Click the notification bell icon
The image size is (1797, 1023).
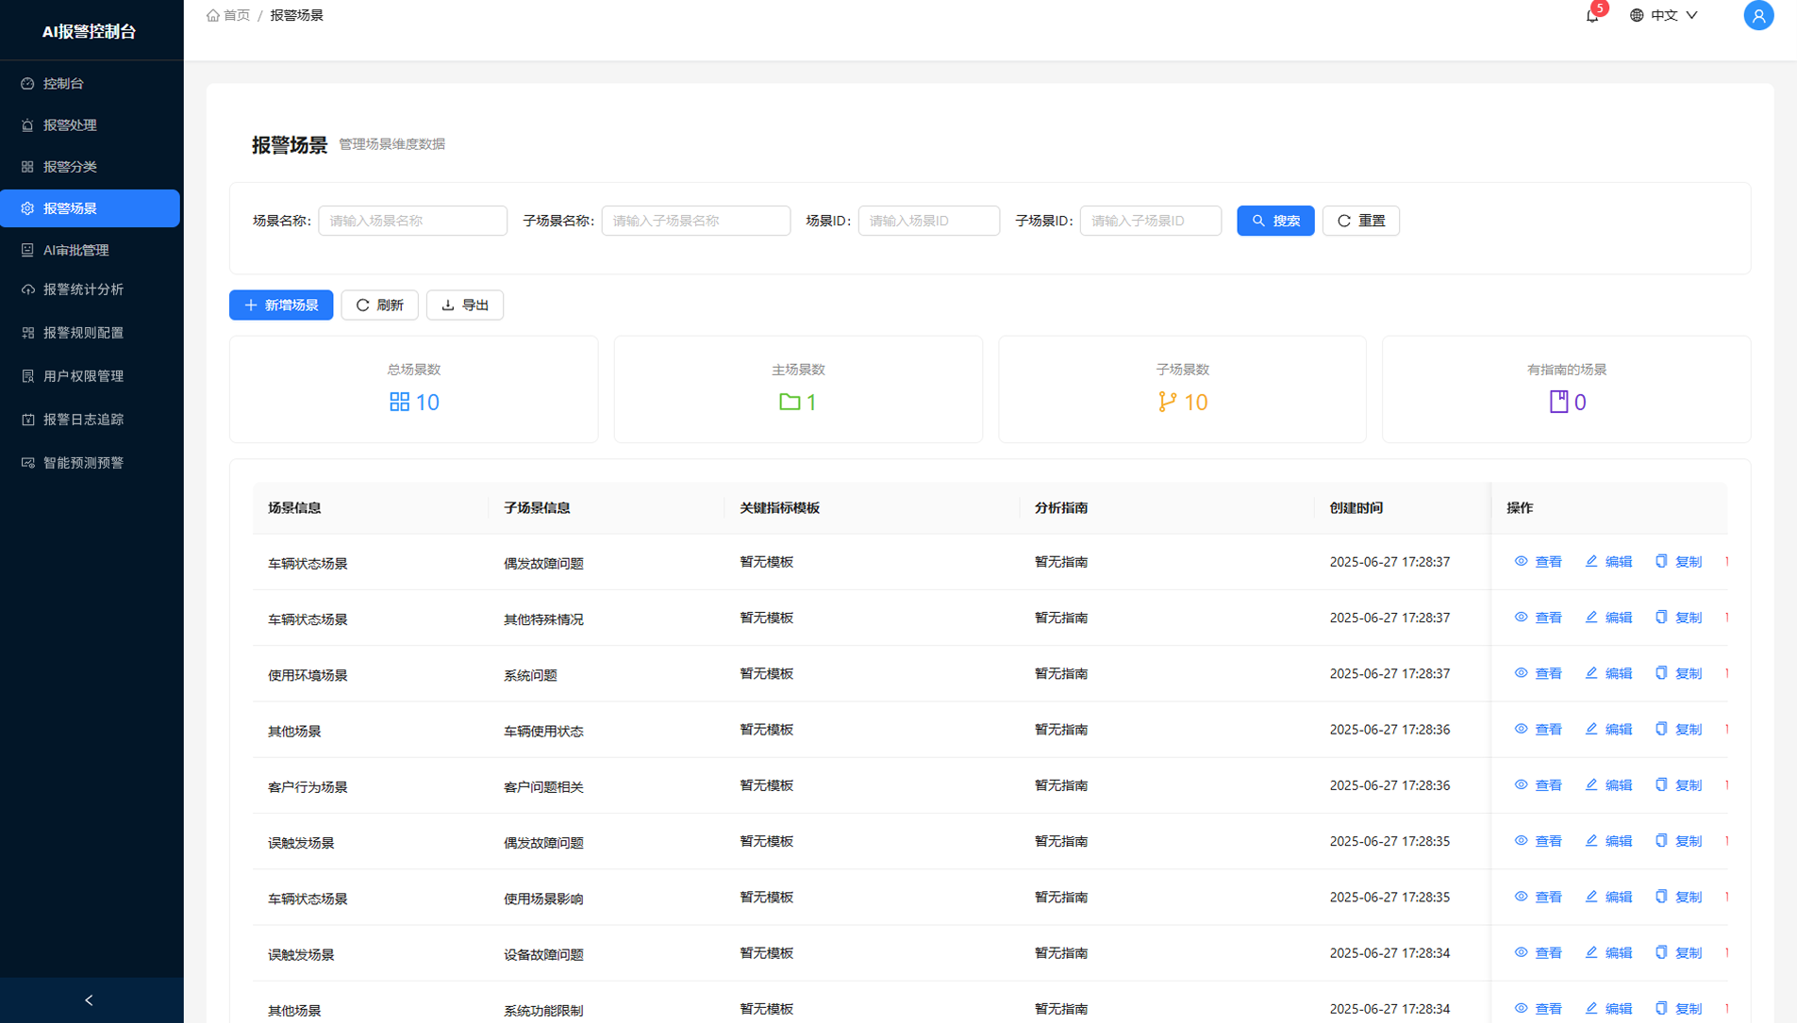click(x=1591, y=16)
